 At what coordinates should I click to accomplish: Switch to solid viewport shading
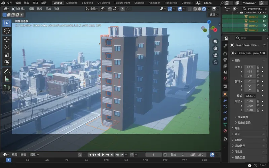199,9
